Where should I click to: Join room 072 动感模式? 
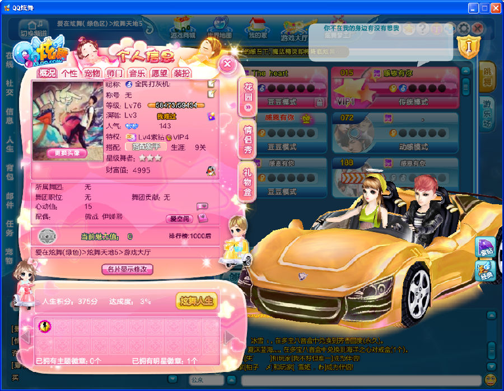coord(395,133)
